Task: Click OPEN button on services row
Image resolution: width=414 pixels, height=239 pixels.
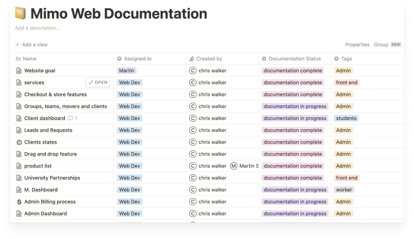Action: [98, 82]
